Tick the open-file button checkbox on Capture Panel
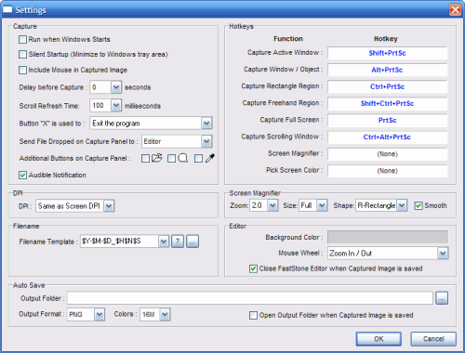The image size is (465, 353). pyautogui.click(x=145, y=159)
